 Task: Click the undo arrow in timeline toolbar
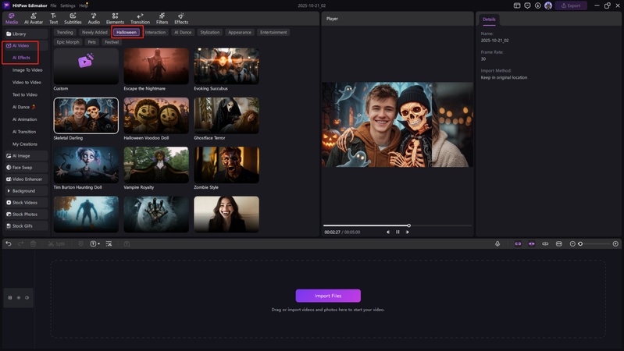pos(9,244)
